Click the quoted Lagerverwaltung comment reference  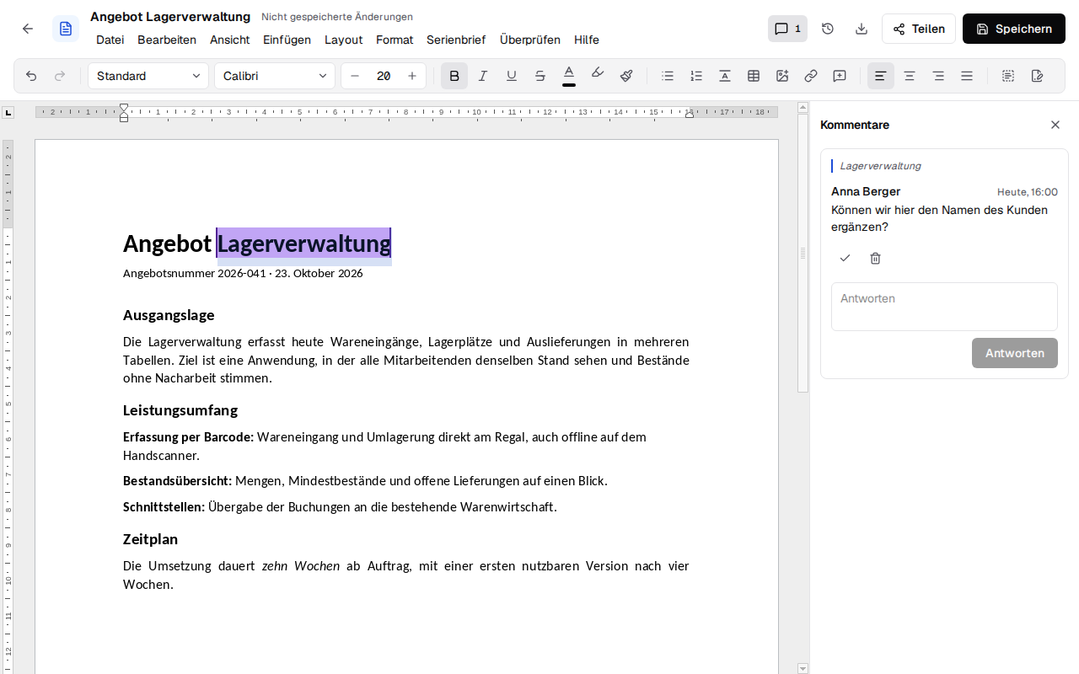pos(880,166)
